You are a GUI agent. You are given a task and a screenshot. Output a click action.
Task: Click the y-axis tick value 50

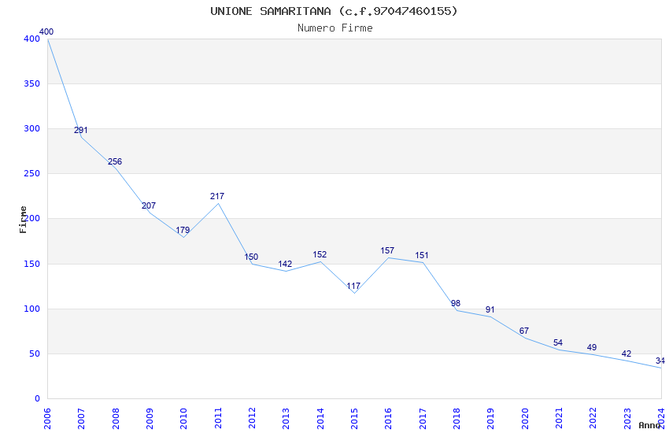34,353
